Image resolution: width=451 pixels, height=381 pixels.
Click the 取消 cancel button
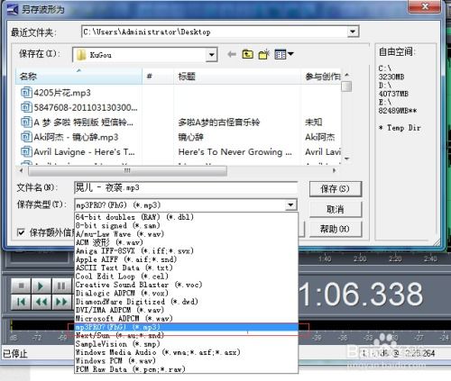[x=336, y=209]
